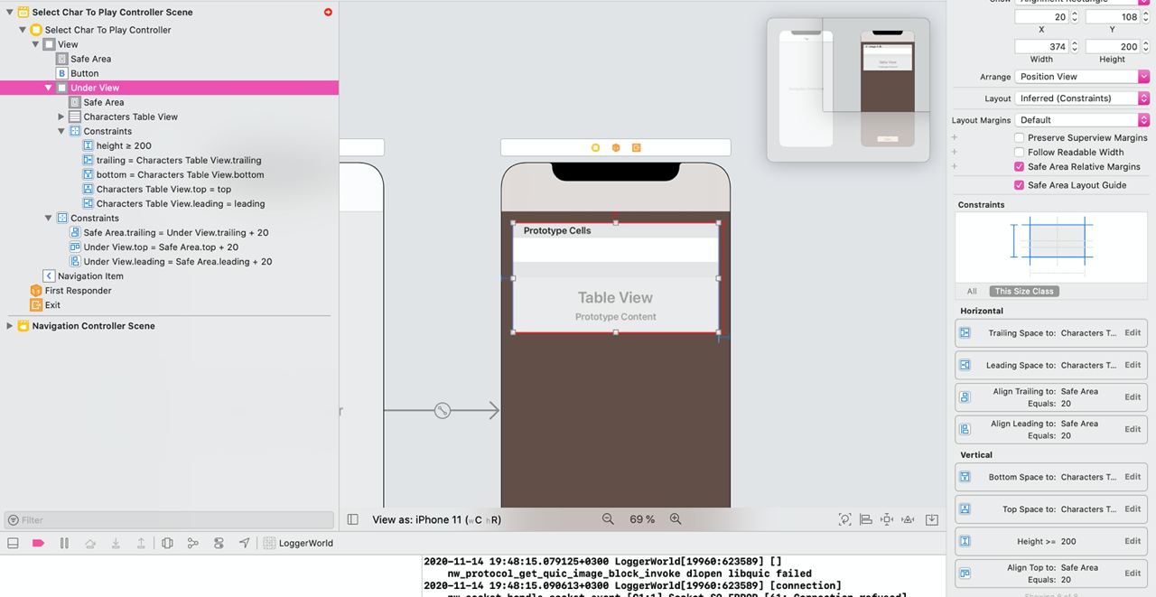Toggle debug area visibility icon
This screenshot has width=1156, height=597.
(x=13, y=543)
